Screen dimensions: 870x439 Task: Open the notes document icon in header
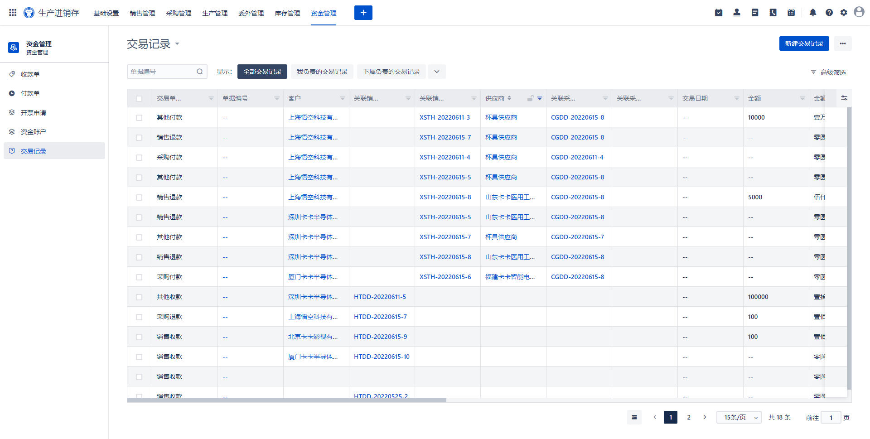(755, 13)
